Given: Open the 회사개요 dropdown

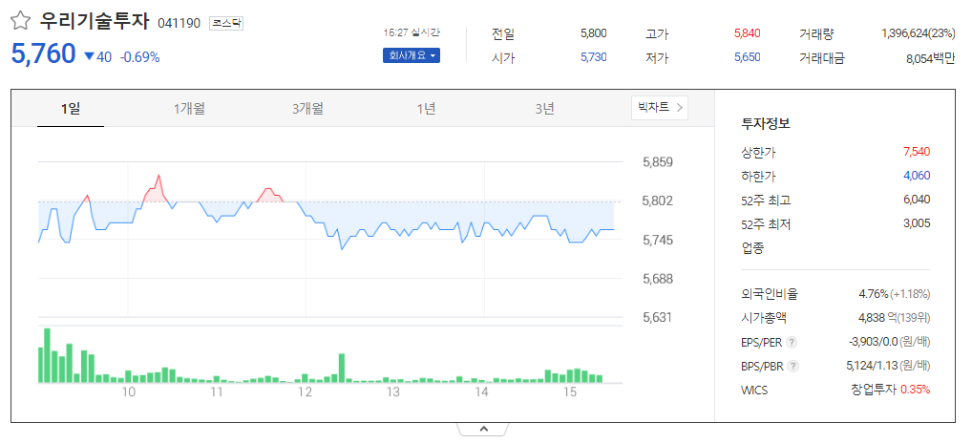Looking at the screenshot, I should coord(411,55).
